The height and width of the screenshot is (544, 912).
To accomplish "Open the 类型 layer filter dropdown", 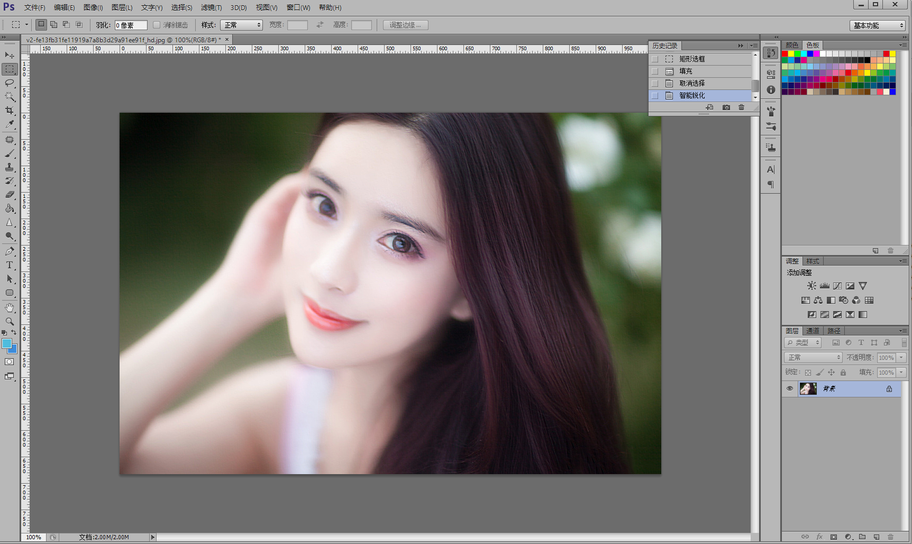I will (x=802, y=342).
